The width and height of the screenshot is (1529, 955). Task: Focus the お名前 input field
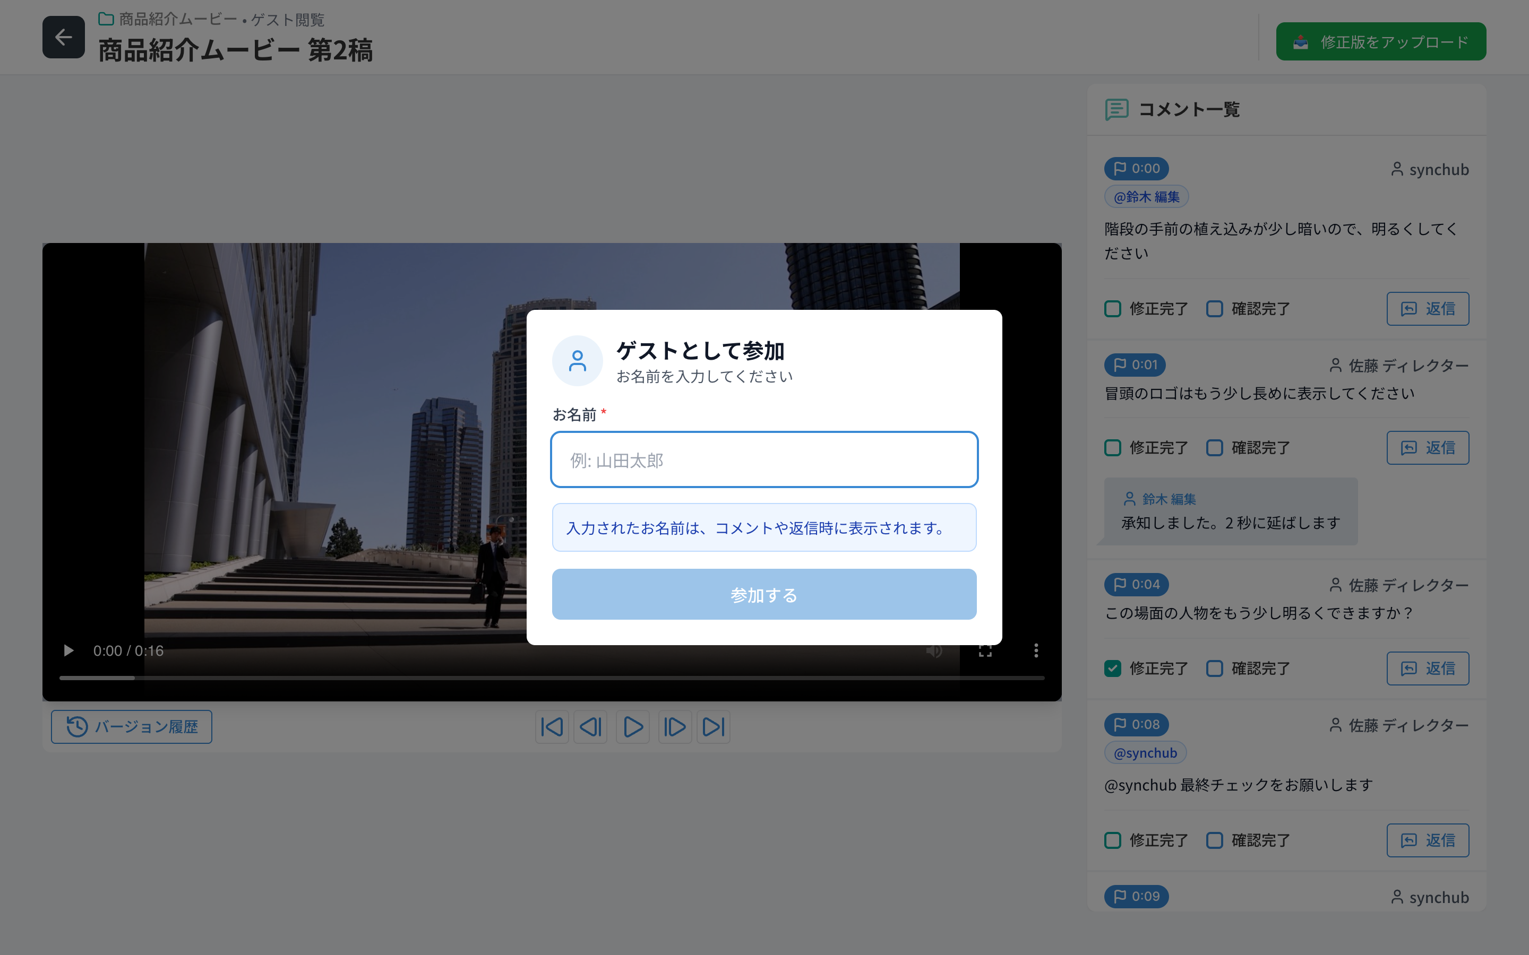click(x=764, y=460)
